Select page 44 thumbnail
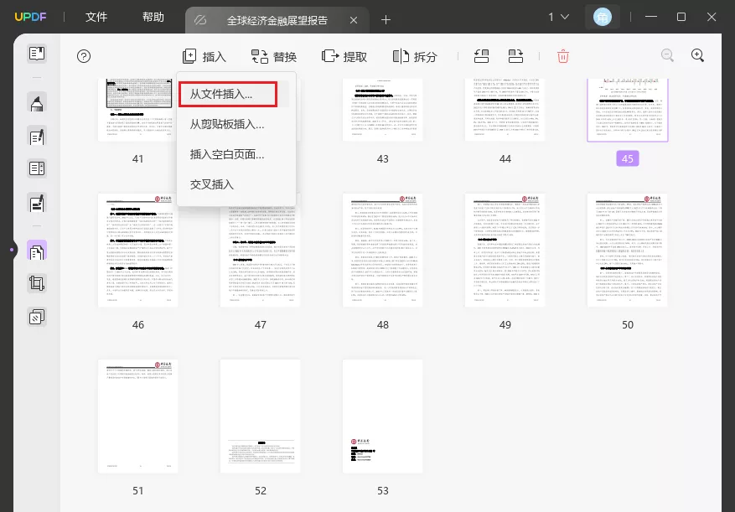Viewport: 735px width, 512px height. pos(505,110)
